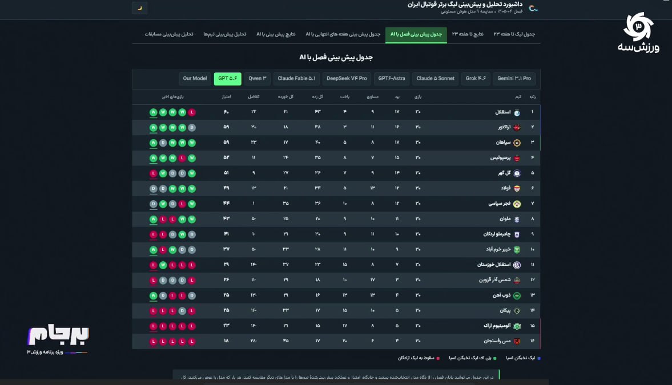This screenshot has width=672, height=385.
Task: Click the red سقوط به لیگ آزادگان legend marker
Action: click(437, 358)
